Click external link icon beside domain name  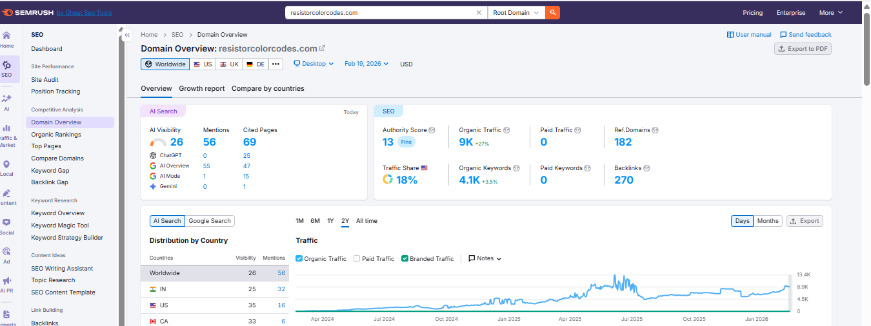pyautogui.click(x=323, y=48)
